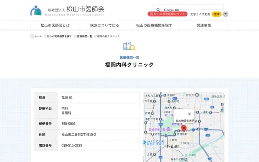
Task: Click the building and magnifier icon
Action: tap(129, 46)
